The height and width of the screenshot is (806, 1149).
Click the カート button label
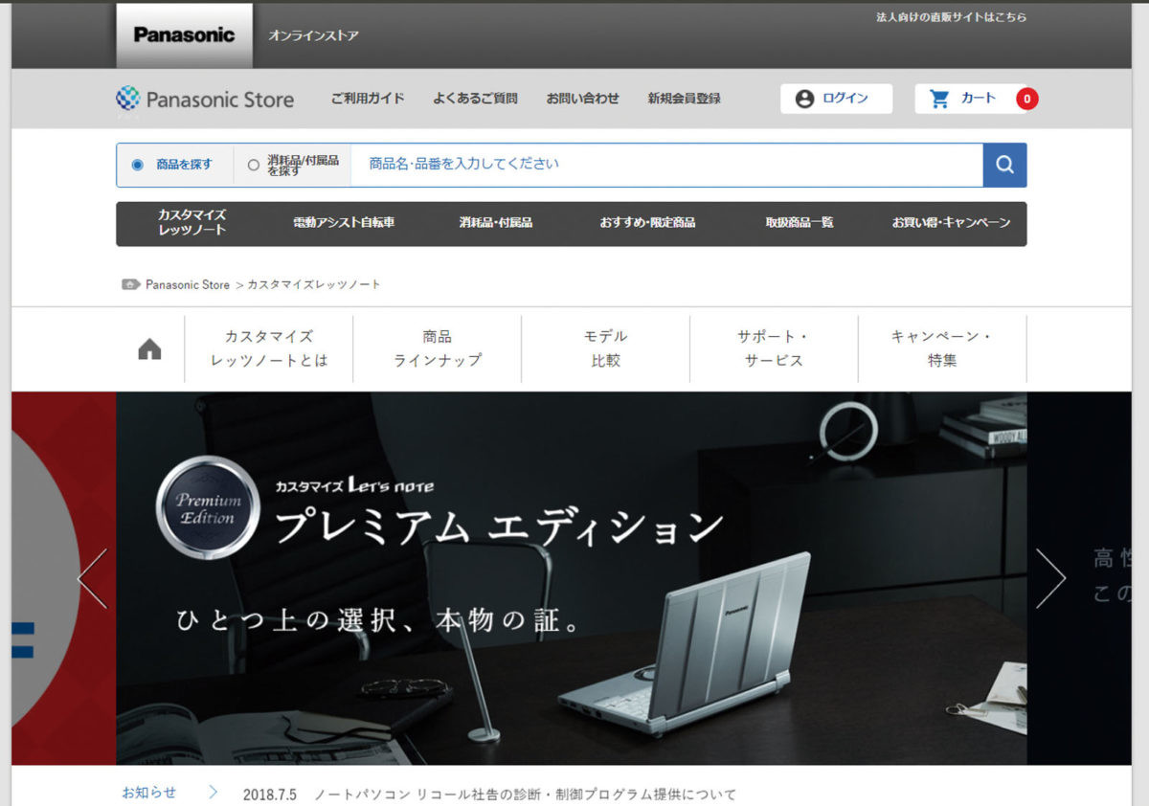pyautogui.click(x=979, y=99)
